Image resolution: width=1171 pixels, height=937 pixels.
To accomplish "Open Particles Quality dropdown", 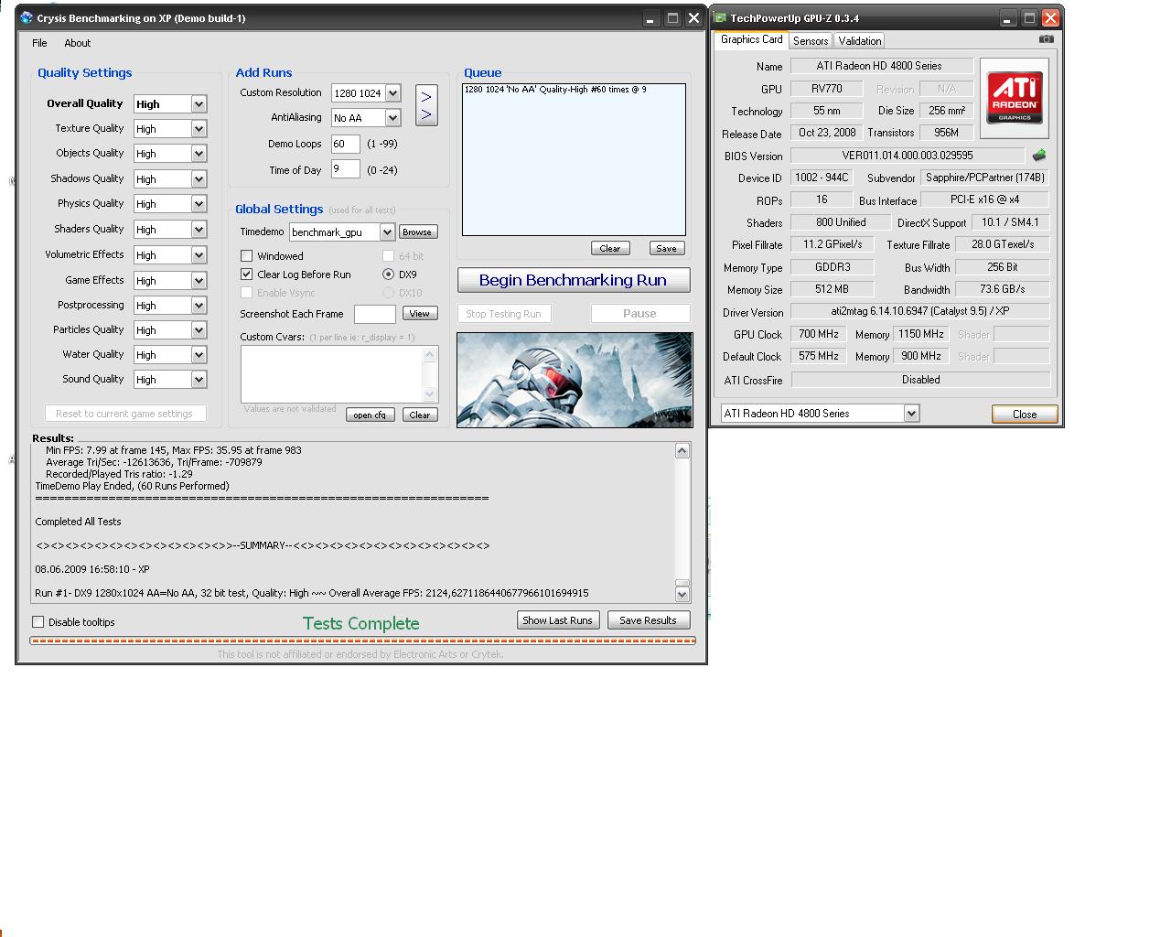I will (199, 330).
